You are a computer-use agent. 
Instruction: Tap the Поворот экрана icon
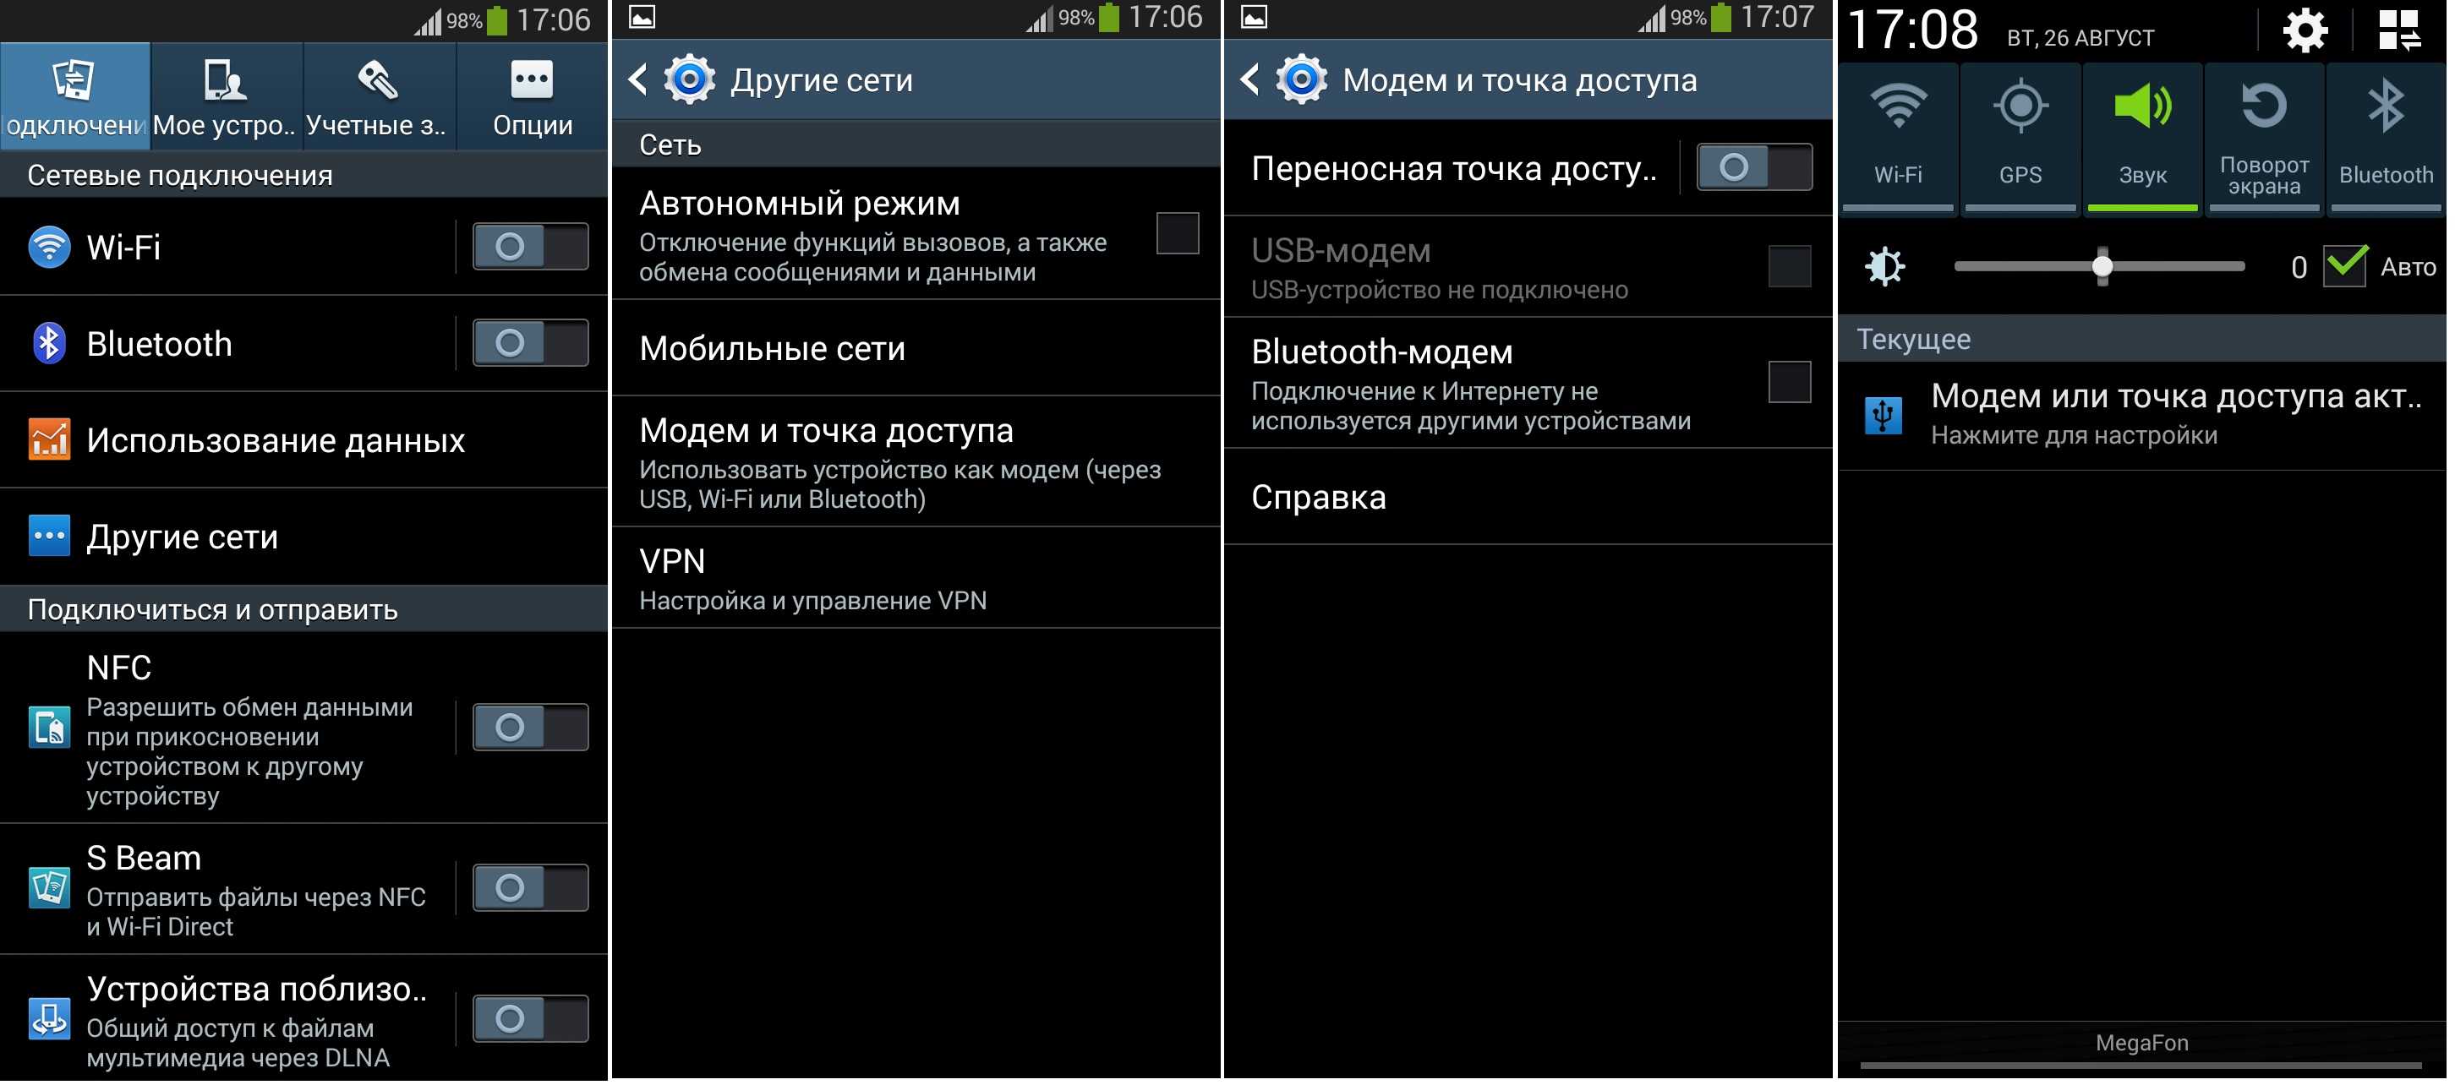coord(2259,133)
